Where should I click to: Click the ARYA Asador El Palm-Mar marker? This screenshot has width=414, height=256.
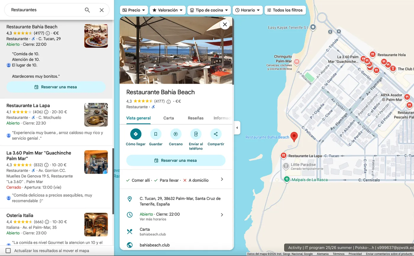tap(407, 97)
